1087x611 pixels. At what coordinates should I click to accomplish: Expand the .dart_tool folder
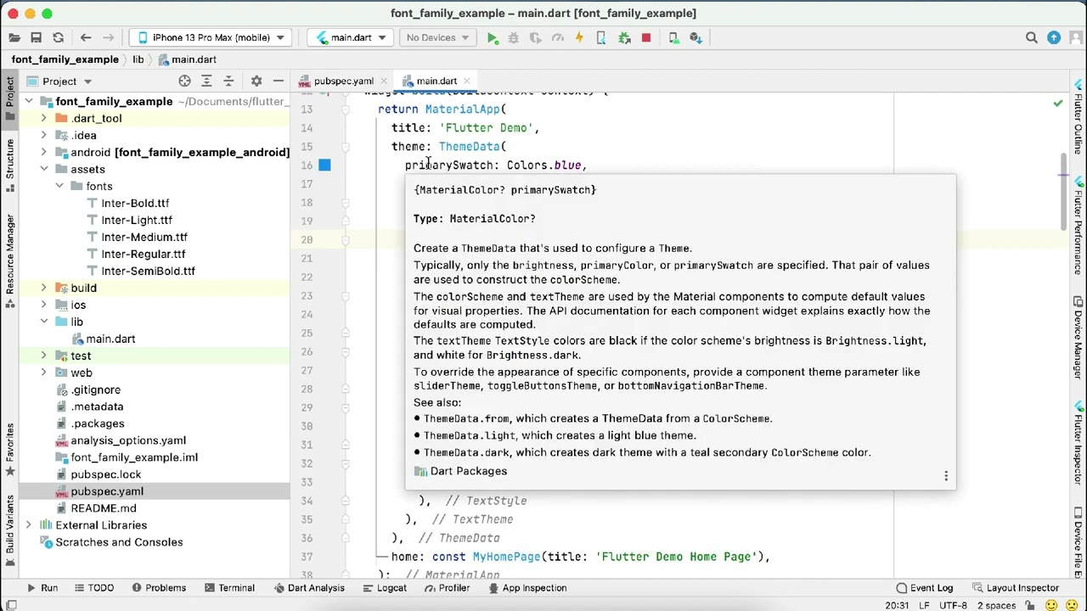(x=43, y=118)
